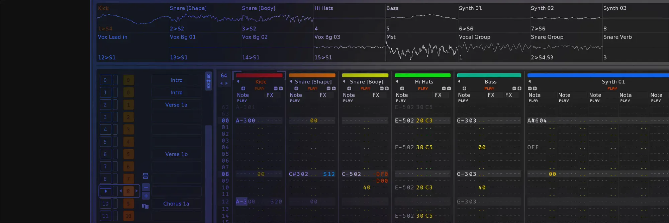Click the section-header icon above the minus button
The width and height of the screenshot is (669, 223).
(146, 176)
